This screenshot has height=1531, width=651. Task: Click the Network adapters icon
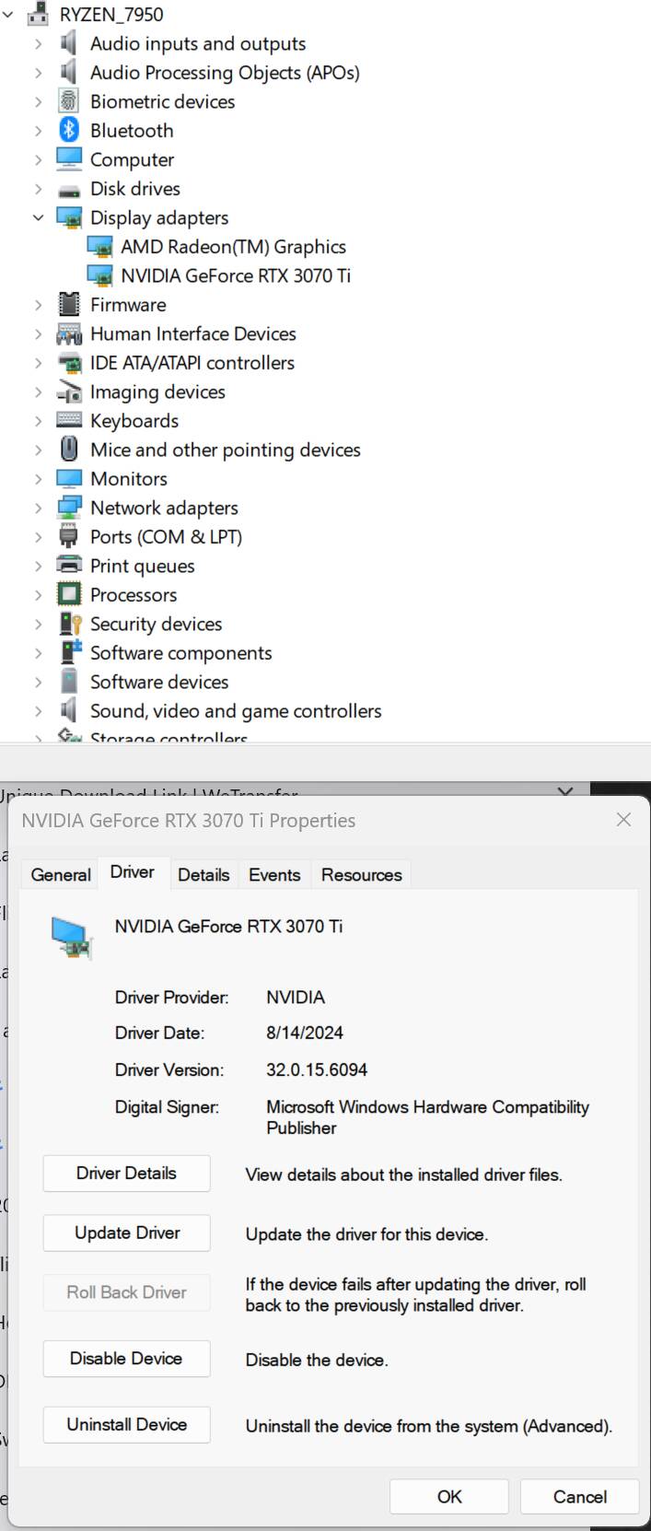click(x=69, y=508)
